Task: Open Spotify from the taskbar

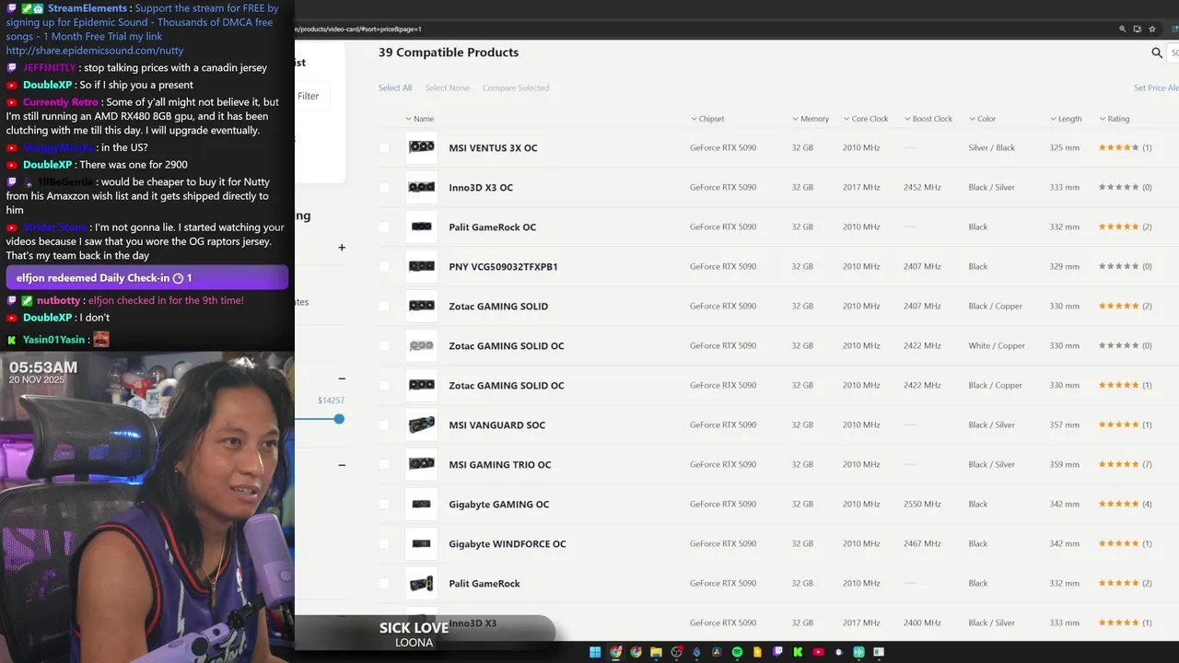Action: 737,652
